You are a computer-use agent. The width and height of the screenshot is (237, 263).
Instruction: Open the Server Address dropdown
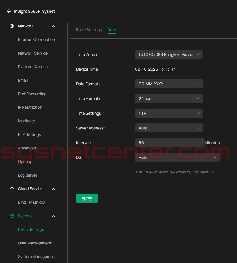coord(169,128)
